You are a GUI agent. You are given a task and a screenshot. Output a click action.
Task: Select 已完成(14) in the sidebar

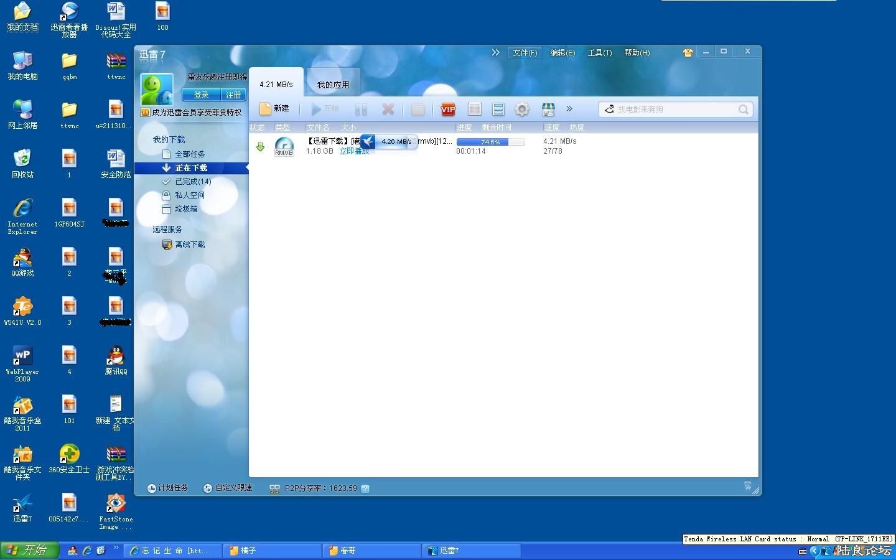(x=193, y=182)
